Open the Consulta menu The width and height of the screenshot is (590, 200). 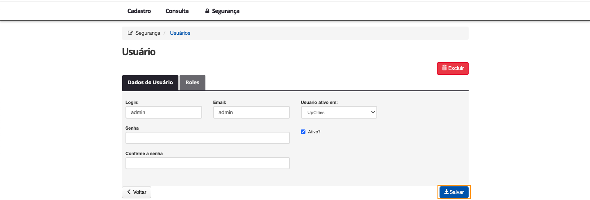177,11
